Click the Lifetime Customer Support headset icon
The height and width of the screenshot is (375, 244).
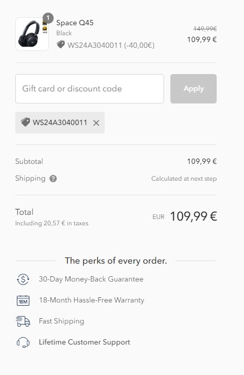(23, 342)
